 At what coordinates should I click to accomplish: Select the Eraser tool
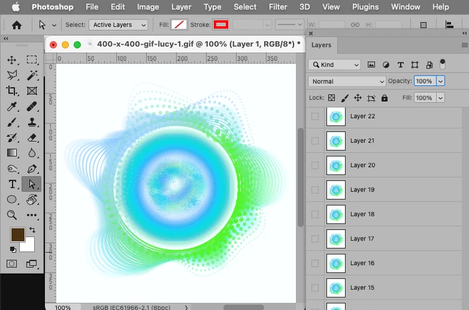coord(32,137)
